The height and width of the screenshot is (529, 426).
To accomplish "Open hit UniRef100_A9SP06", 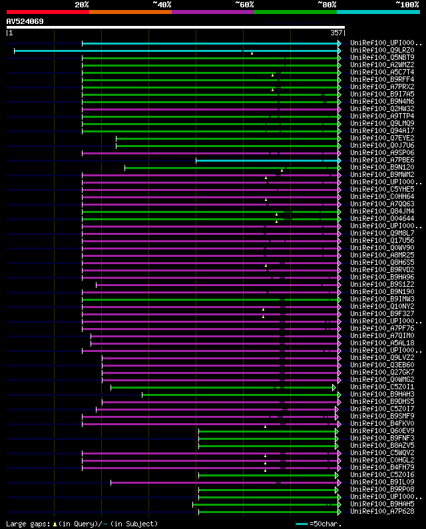I will coord(382,153).
